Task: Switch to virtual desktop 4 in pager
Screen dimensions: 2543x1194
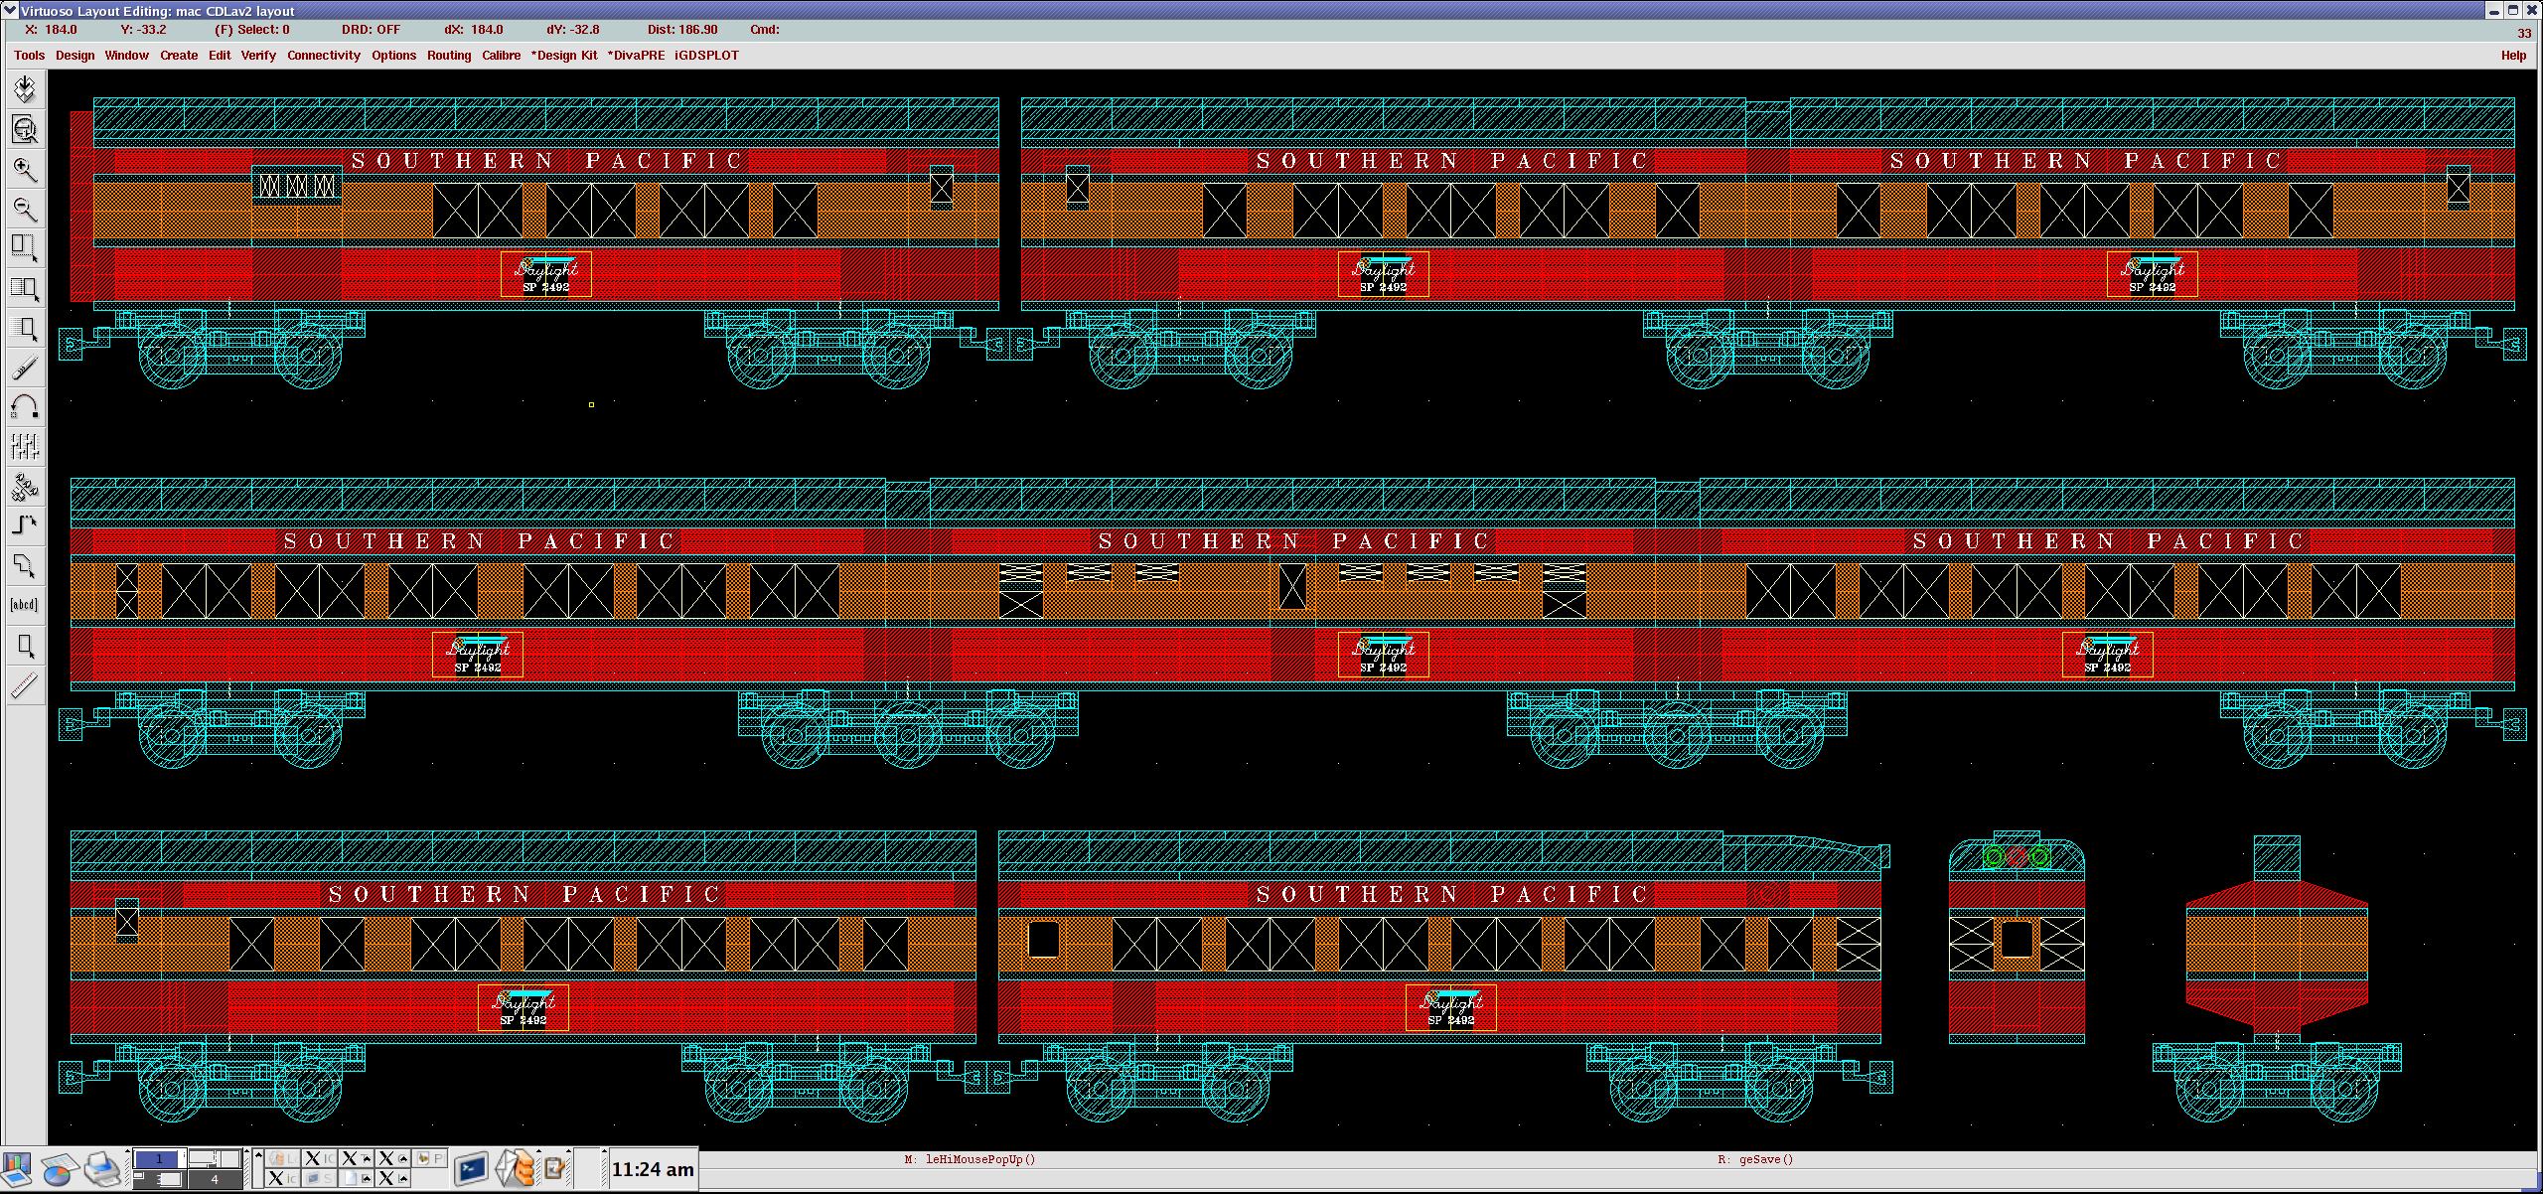Action: (215, 1179)
